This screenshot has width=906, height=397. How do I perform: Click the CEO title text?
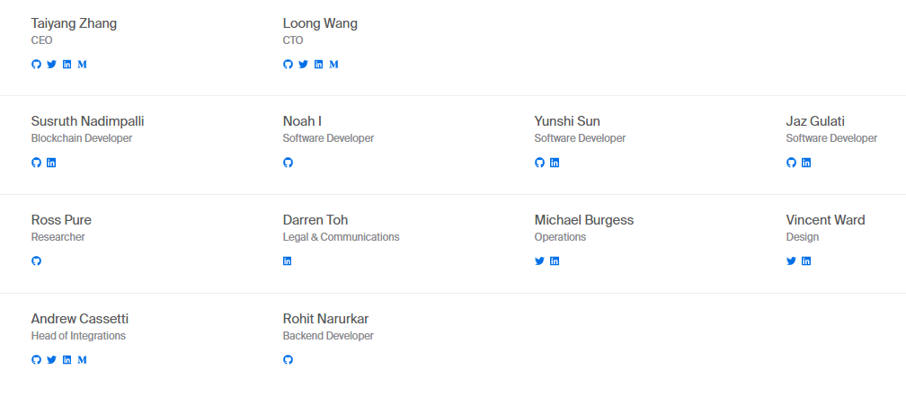coord(41,40)
